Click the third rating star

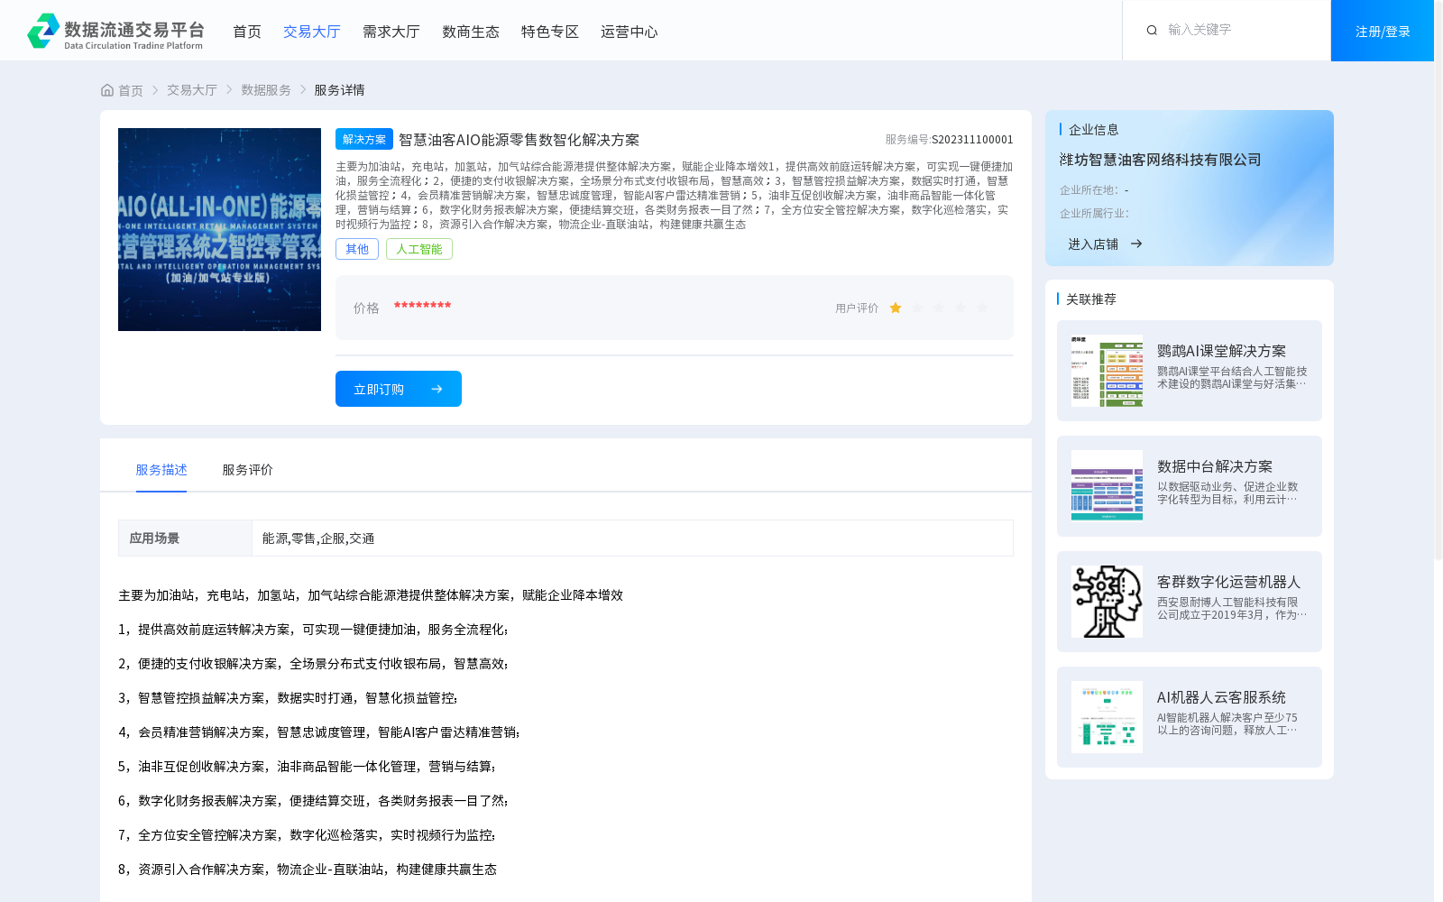[x=939, y=308]
